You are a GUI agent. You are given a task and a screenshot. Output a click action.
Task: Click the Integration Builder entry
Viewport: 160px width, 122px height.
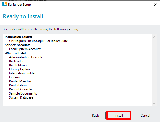22,73
